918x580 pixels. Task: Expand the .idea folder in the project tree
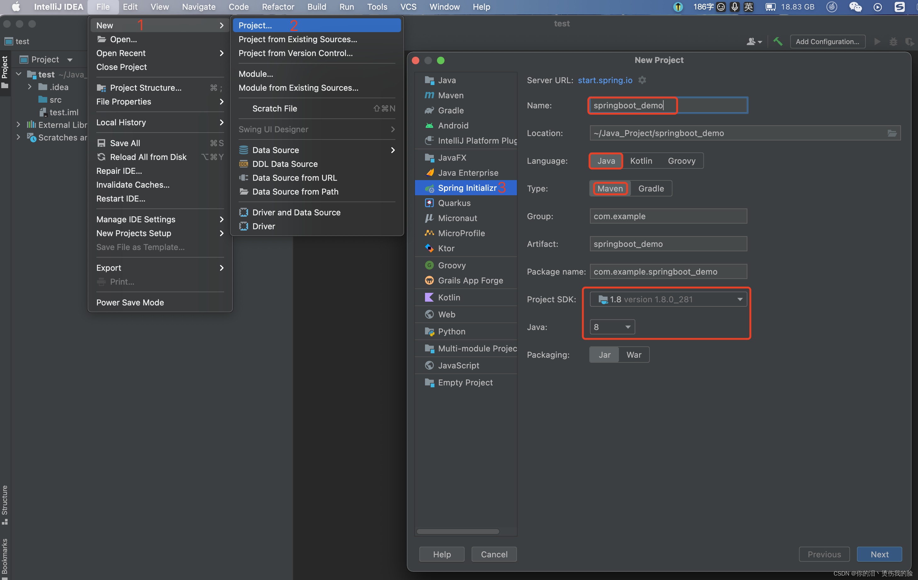[30, 87]
